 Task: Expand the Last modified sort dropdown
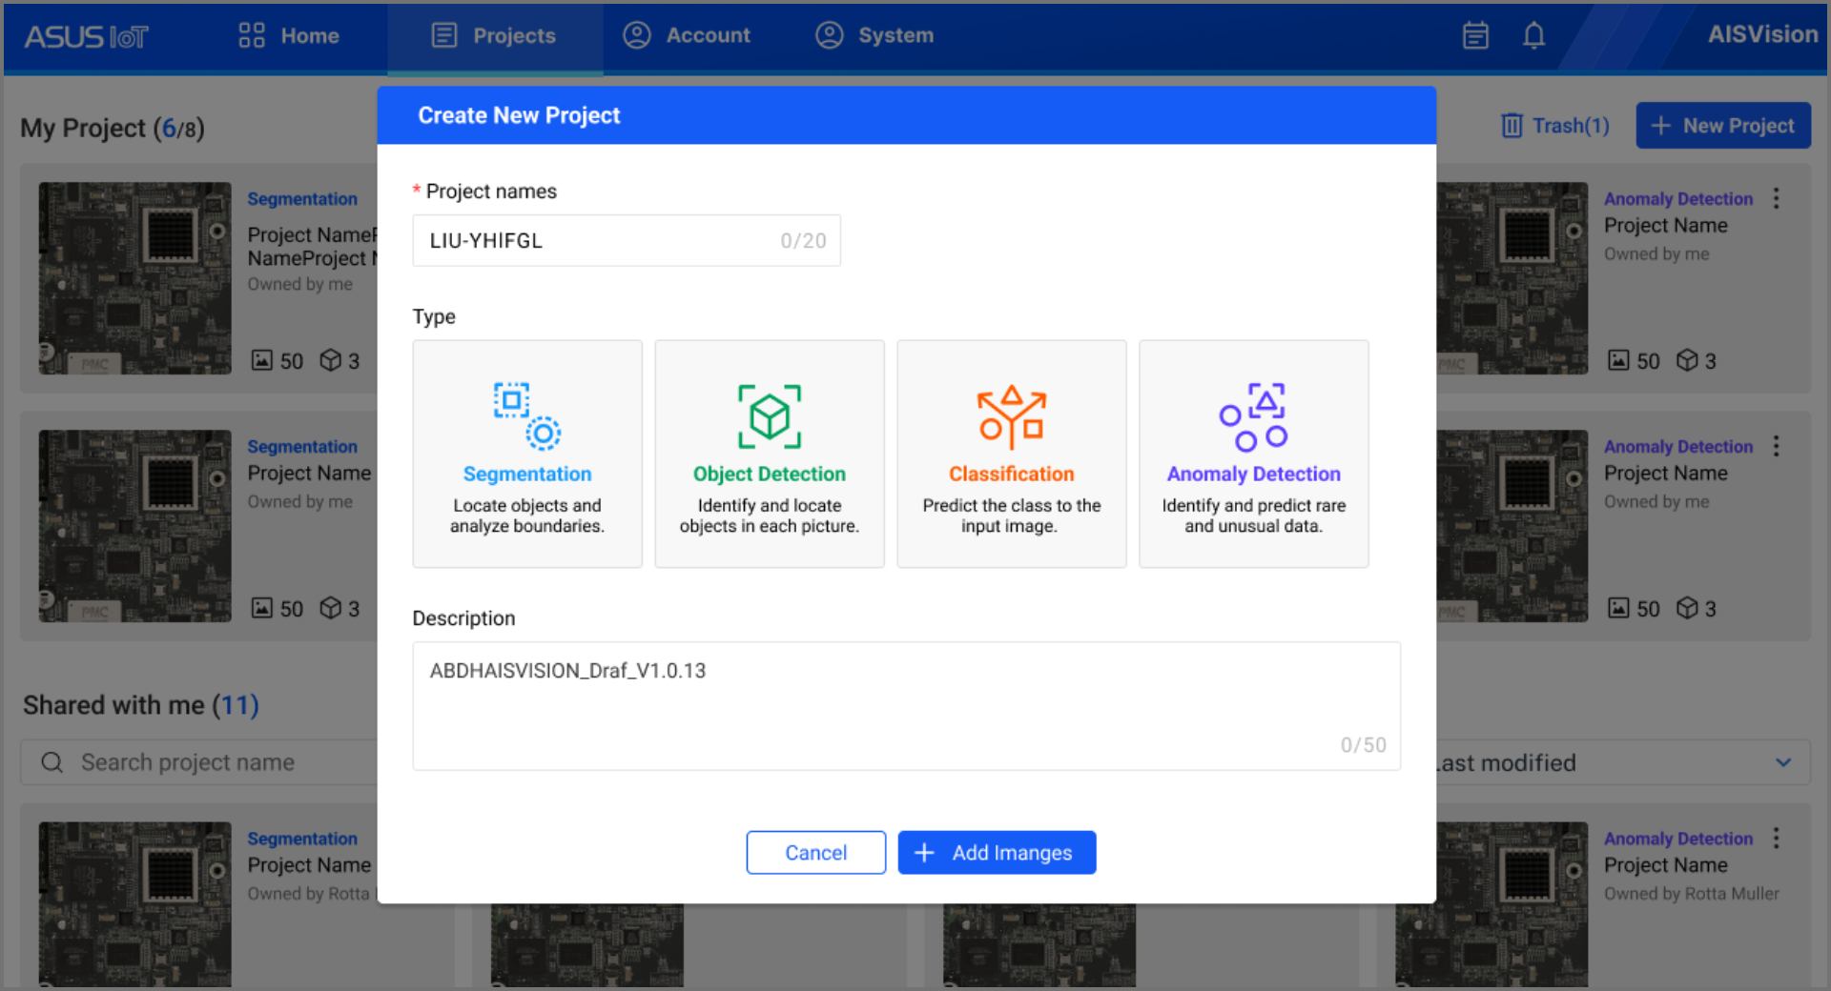[x=1784, y=762]
